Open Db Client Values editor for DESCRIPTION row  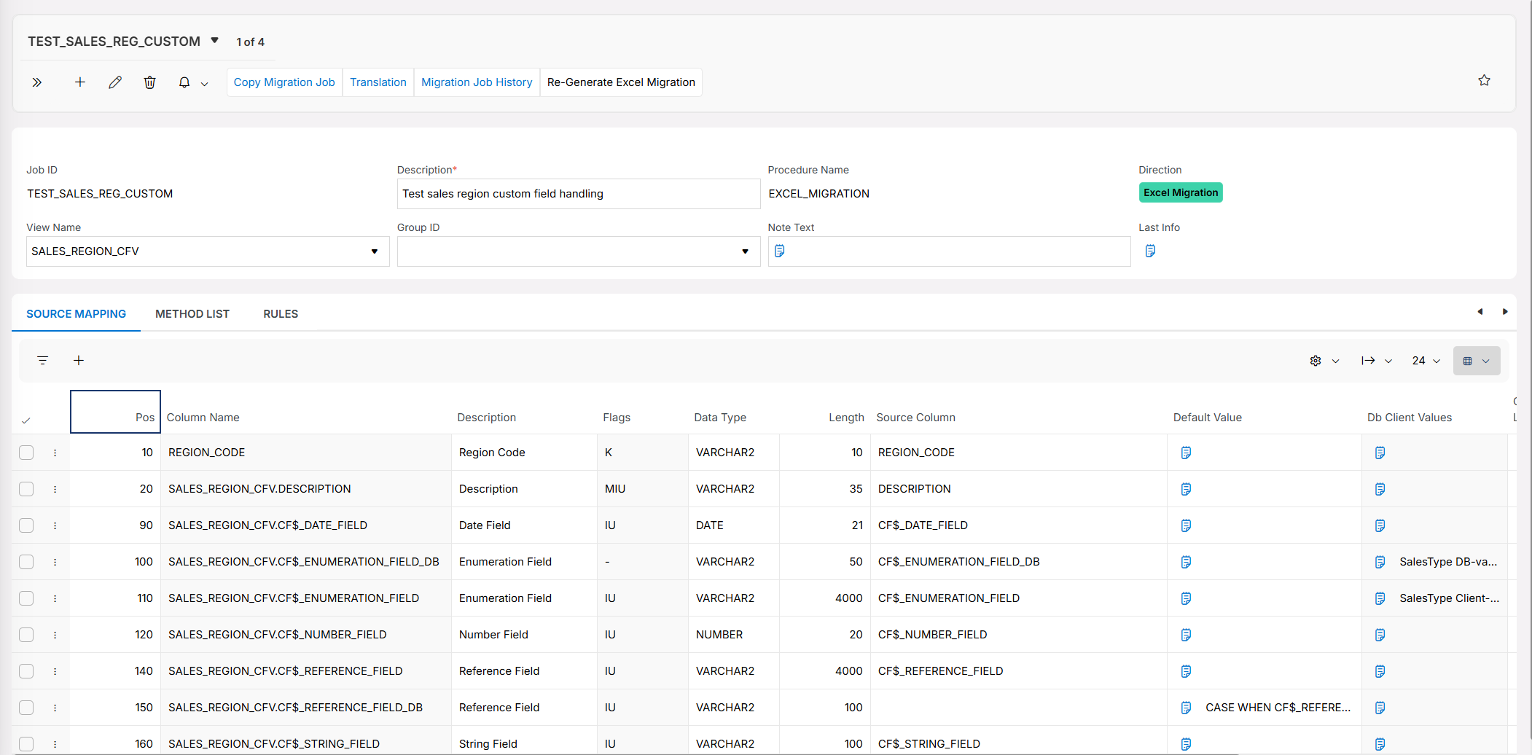tap(1380, 489)
